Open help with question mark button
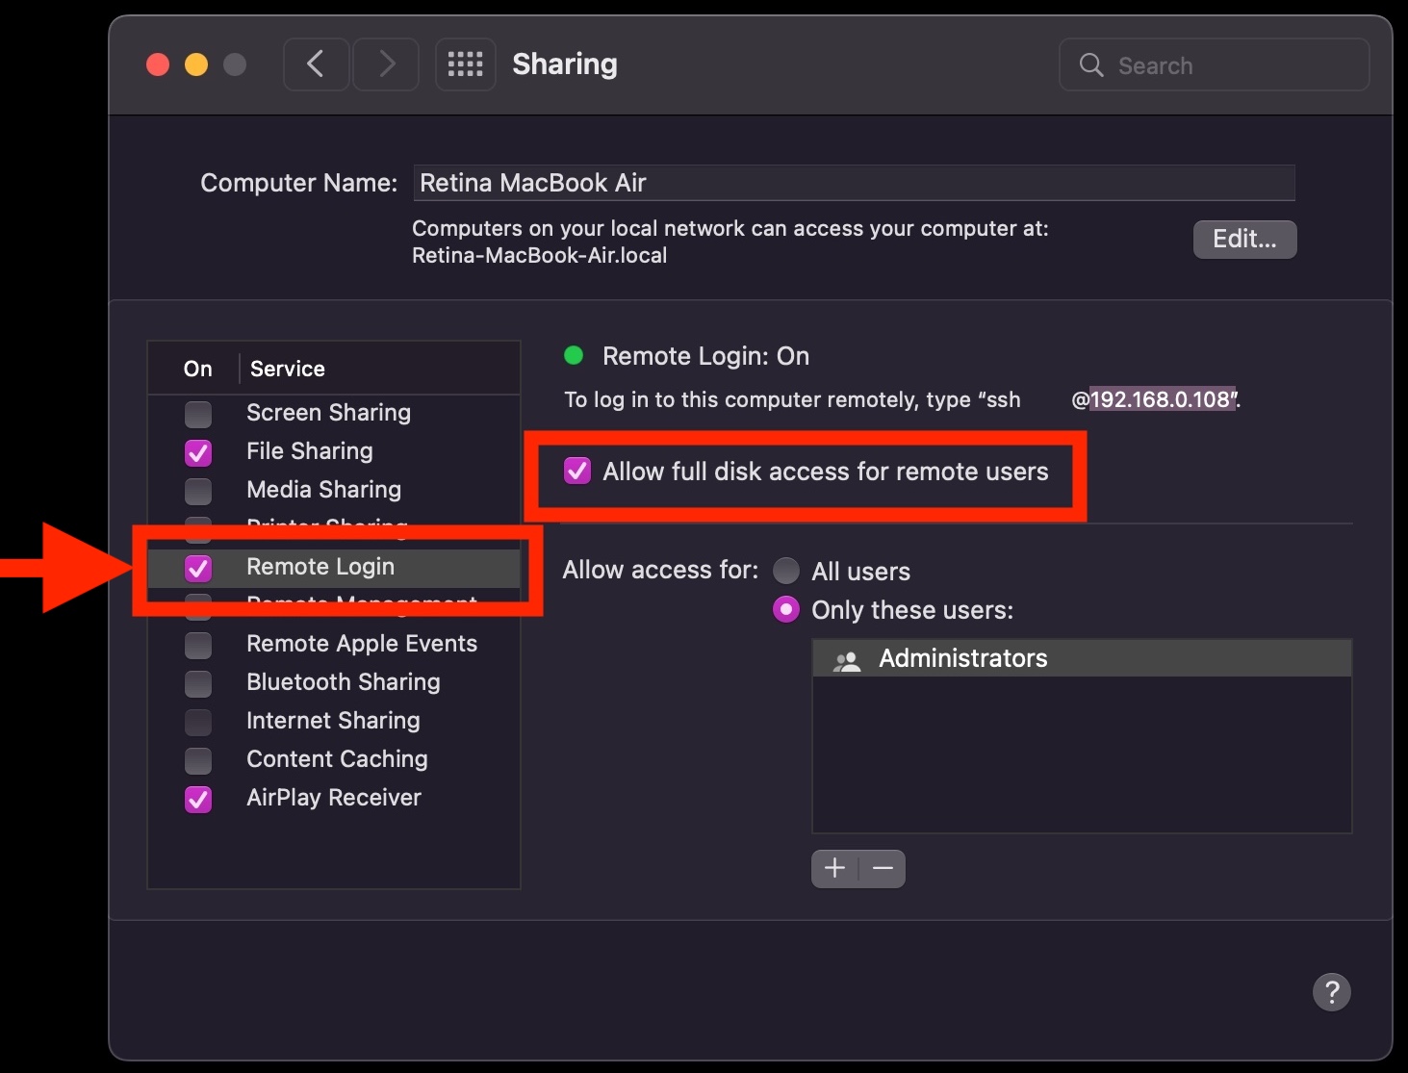 1332,992
